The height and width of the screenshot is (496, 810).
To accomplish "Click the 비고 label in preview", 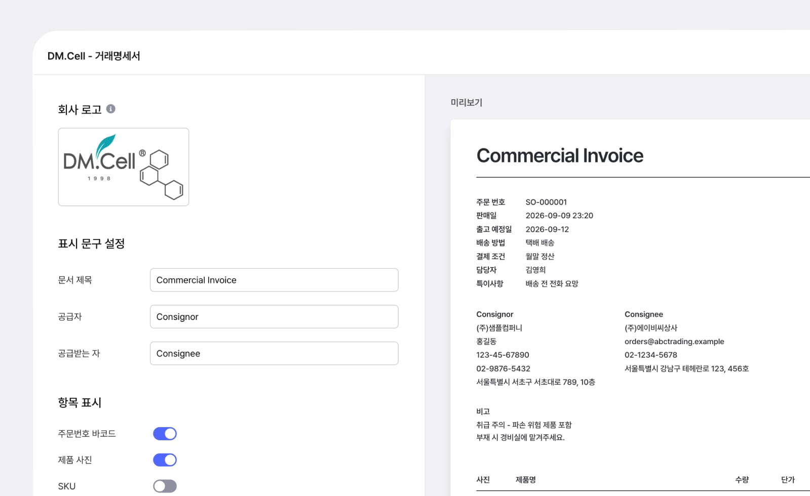I will click(483, 411).
